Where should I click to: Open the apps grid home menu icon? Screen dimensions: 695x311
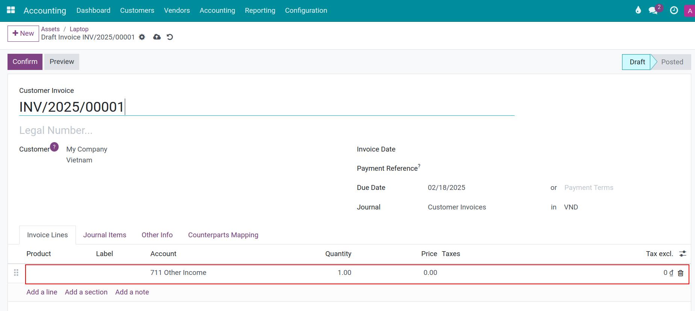point(11,10)
